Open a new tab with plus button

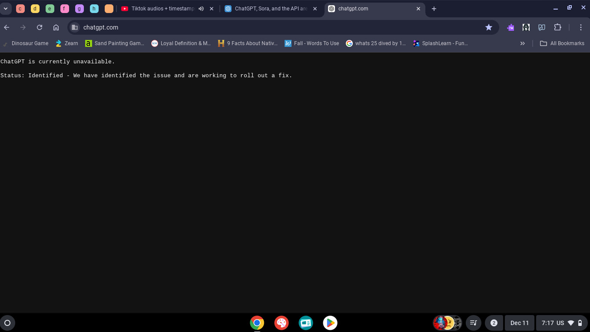[x=434, y=9]
